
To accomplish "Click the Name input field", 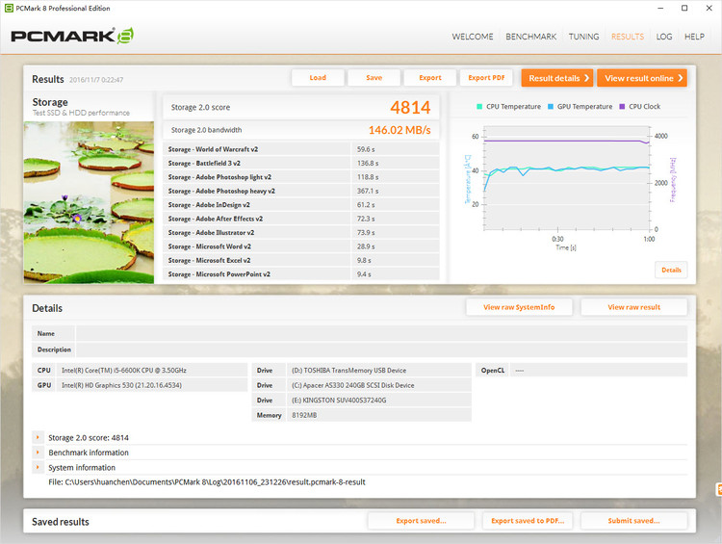I will (x=382, y=333).
